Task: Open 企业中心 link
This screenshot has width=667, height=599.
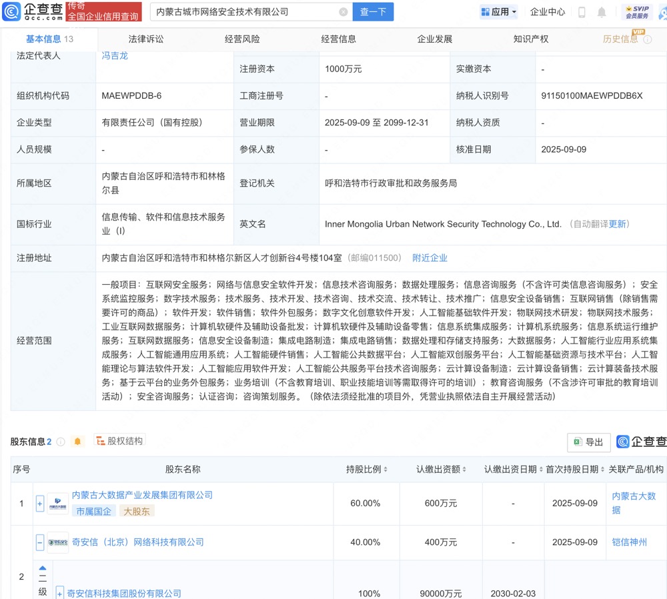Action: coord(548,12)
